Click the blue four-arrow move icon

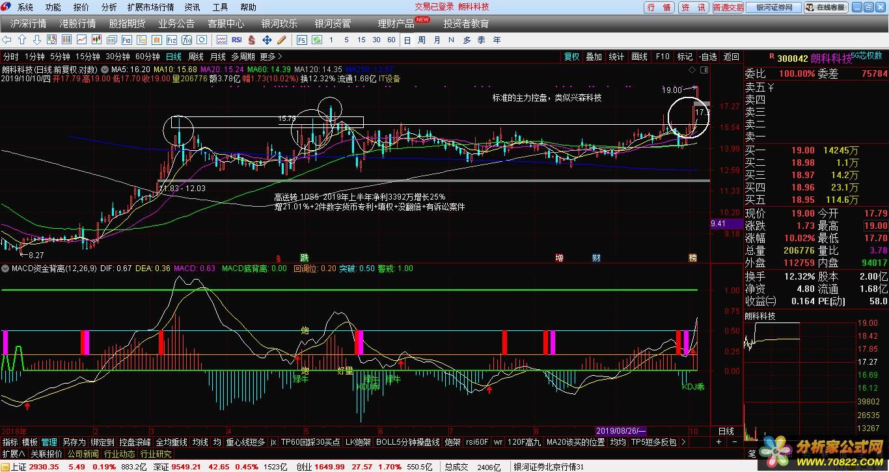point(267,40)
